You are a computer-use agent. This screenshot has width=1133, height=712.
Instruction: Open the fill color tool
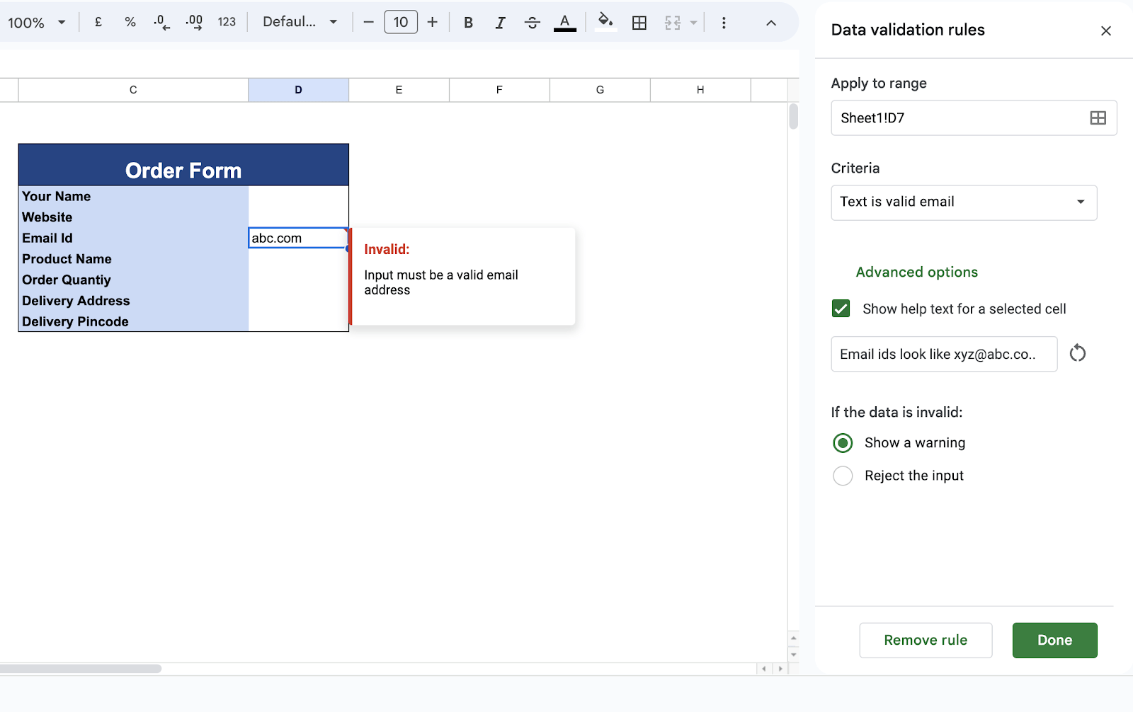605,21
